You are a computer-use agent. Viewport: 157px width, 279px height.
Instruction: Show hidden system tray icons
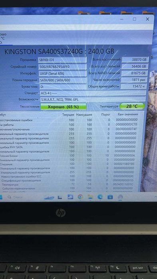click(x=155, y=197)
